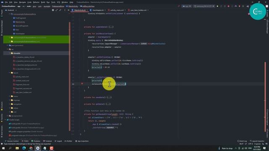Viewport: 269px width, 151px height.
Task: Switch to the UserAdapter.kt tab
Action: tap(98, 10)
